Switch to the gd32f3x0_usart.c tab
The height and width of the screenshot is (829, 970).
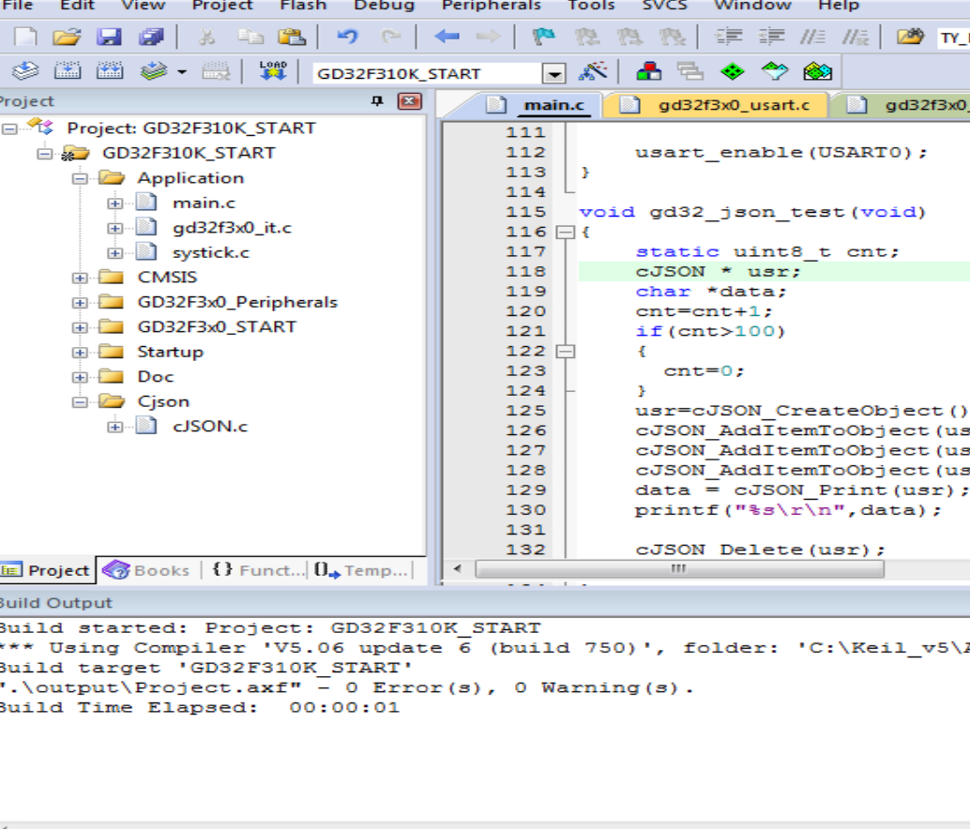click(733, 105)
